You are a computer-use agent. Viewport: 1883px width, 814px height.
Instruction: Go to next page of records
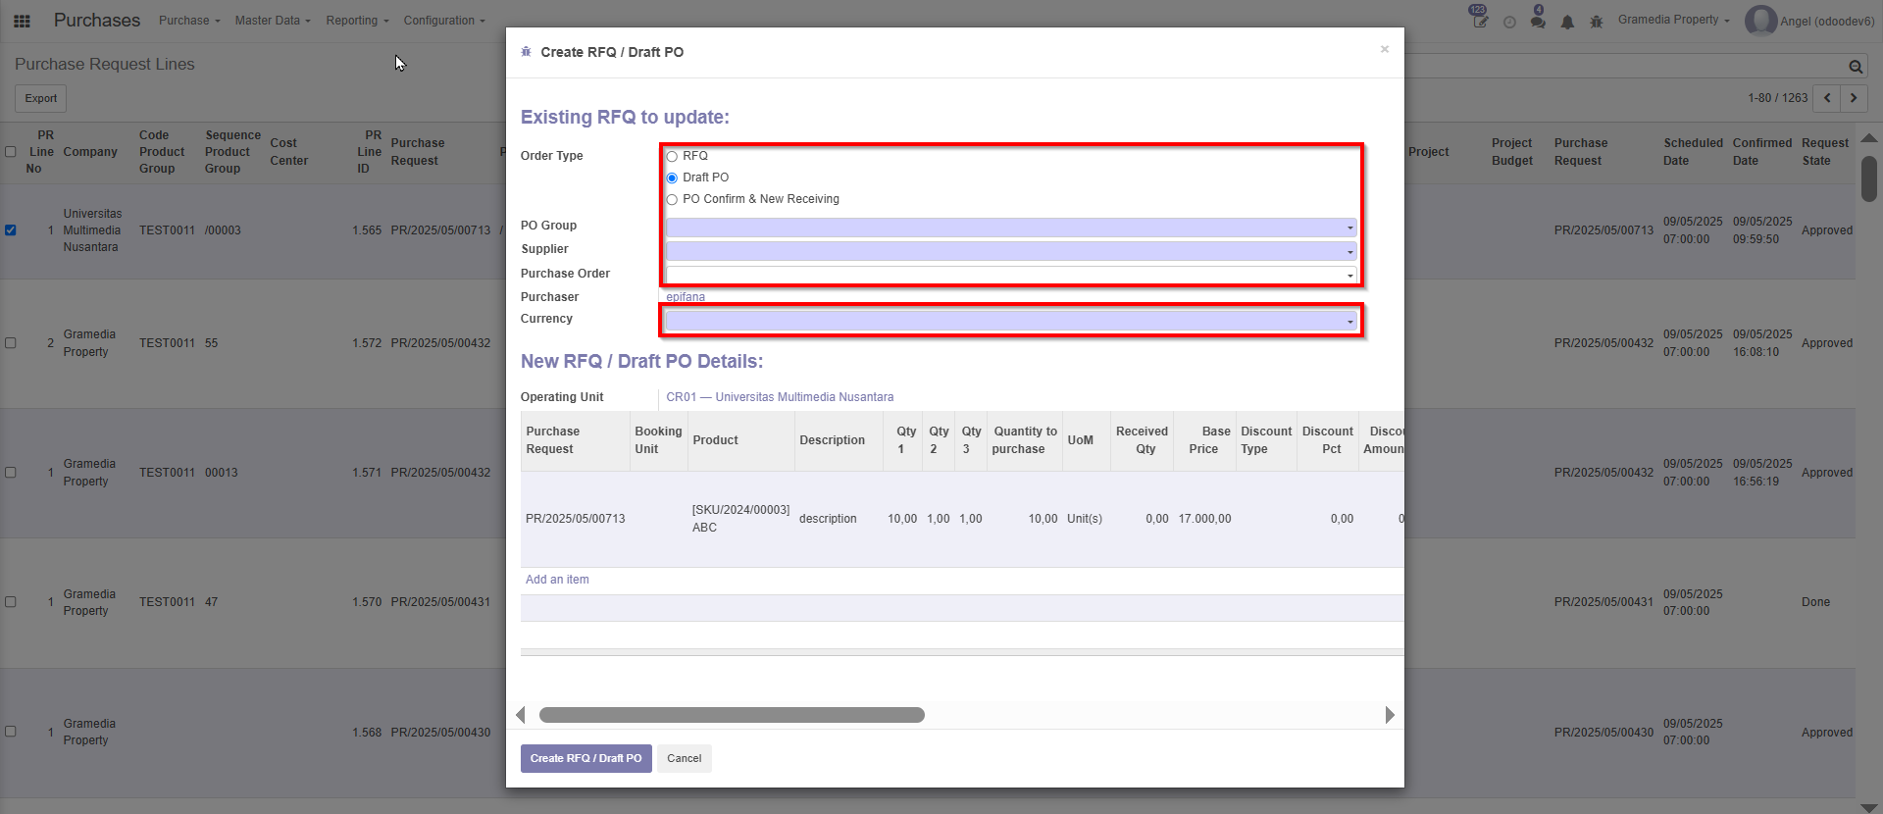(x=1854, y=98)
